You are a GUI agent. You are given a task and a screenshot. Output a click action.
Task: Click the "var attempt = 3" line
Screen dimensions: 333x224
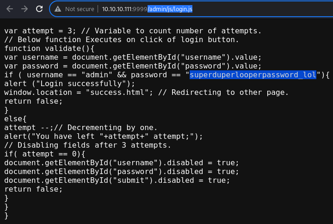tap(133, 31)
